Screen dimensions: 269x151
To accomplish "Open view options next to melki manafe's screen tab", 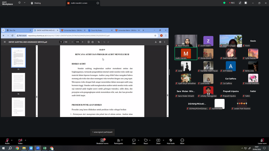I will pos(98,3).
